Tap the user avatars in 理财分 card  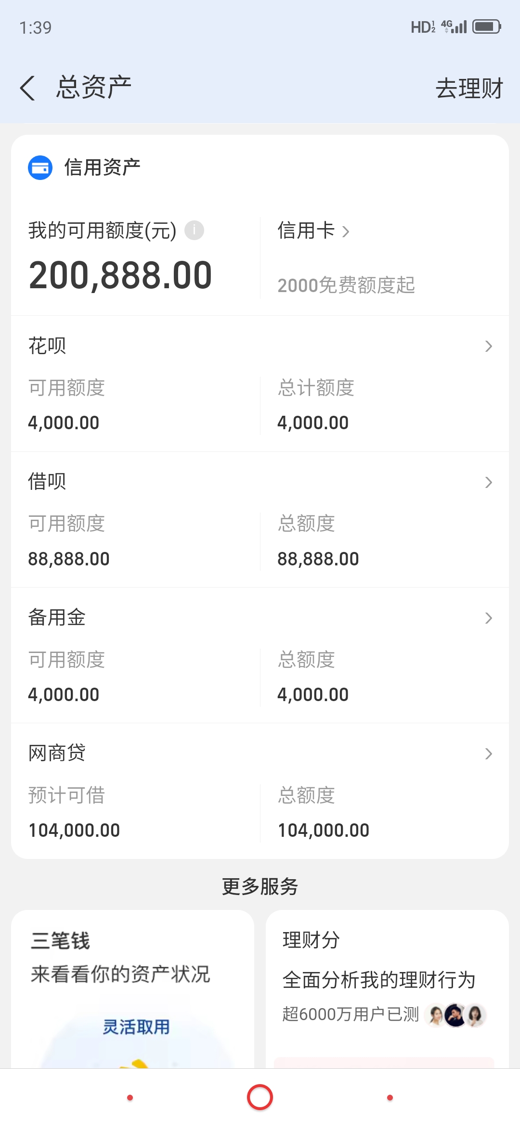455,1015
